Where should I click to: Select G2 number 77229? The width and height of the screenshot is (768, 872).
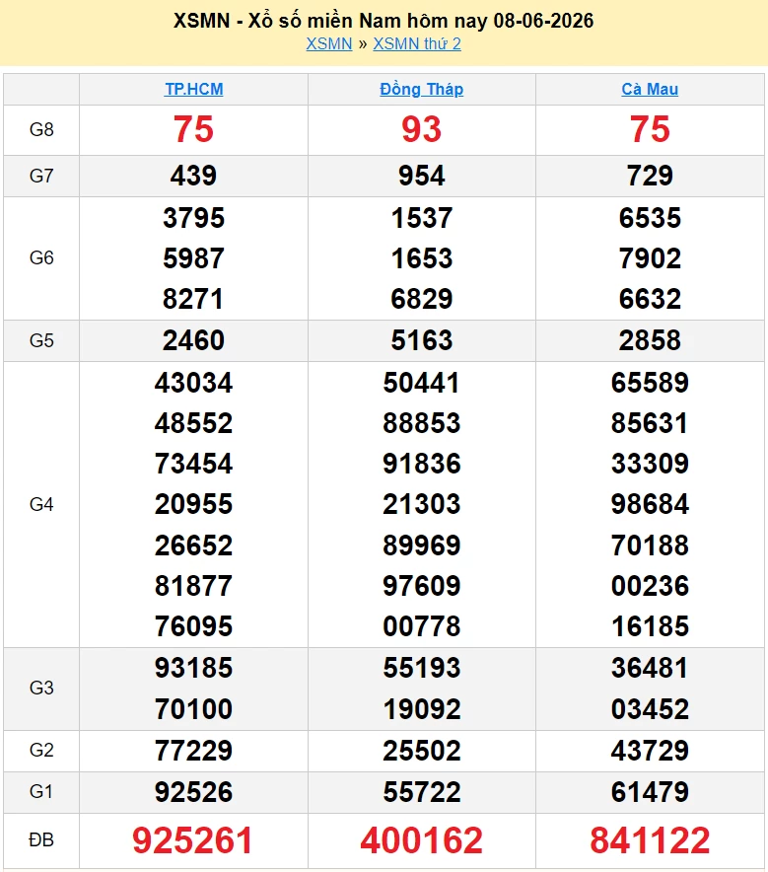[193, 751]
